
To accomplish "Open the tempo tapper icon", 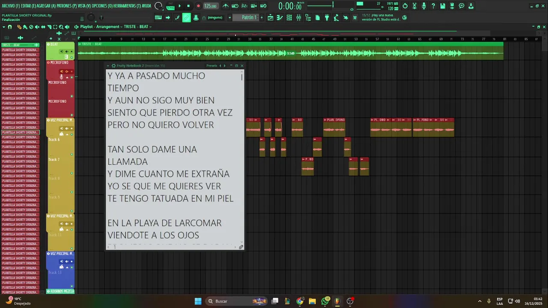I will click(336, 18).
